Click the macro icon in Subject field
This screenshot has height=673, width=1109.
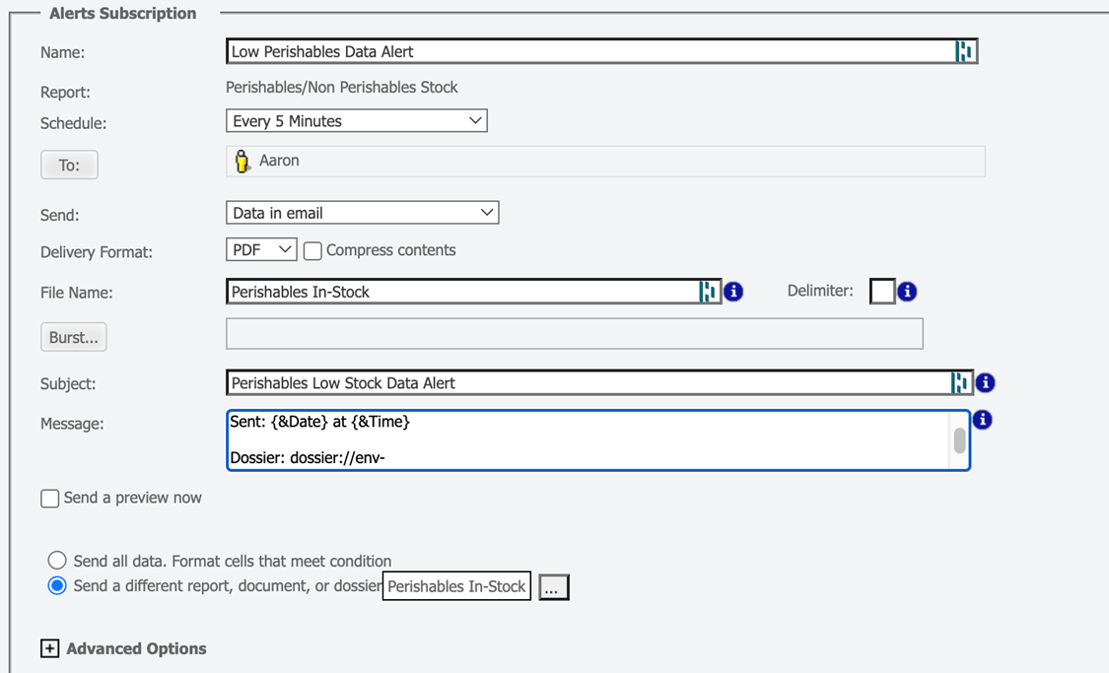pos(960,383)
